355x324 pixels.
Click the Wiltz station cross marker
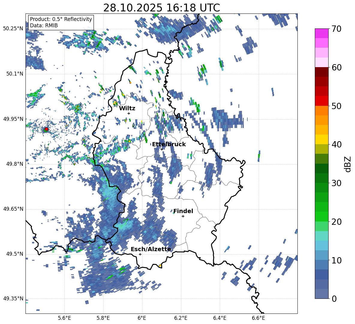[129, 113]
